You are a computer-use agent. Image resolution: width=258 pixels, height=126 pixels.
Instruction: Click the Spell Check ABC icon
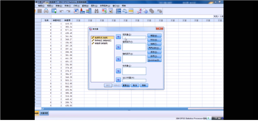pyautogui.click(x=159, y=11)
